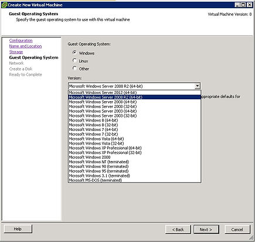Choose Microsoft Windows Server 2003 (32-bit)
The height and width of the screenshot is (242, 255).
pos(134,116)
